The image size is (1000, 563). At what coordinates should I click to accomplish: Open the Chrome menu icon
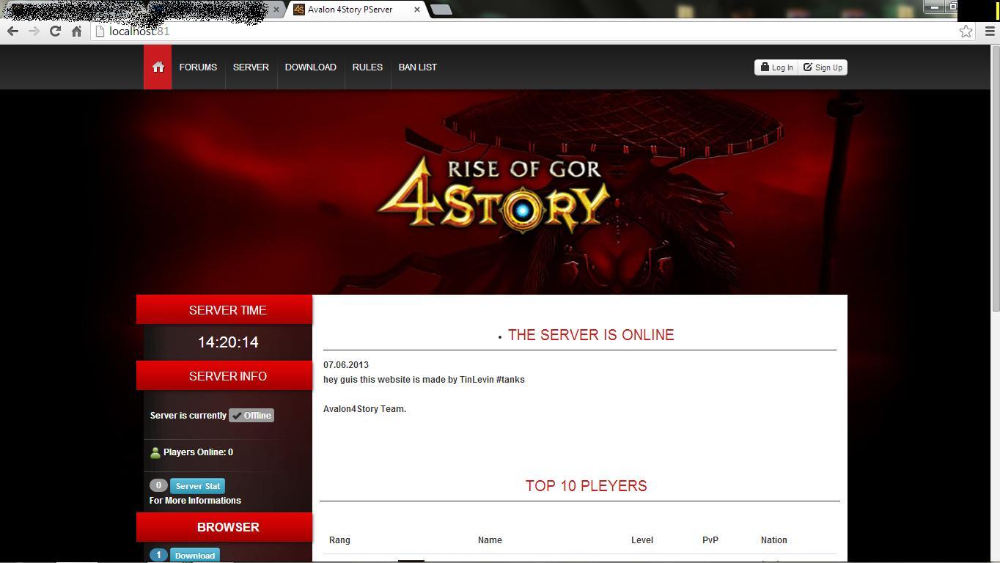pyautogui.click(x=990, y=31)
